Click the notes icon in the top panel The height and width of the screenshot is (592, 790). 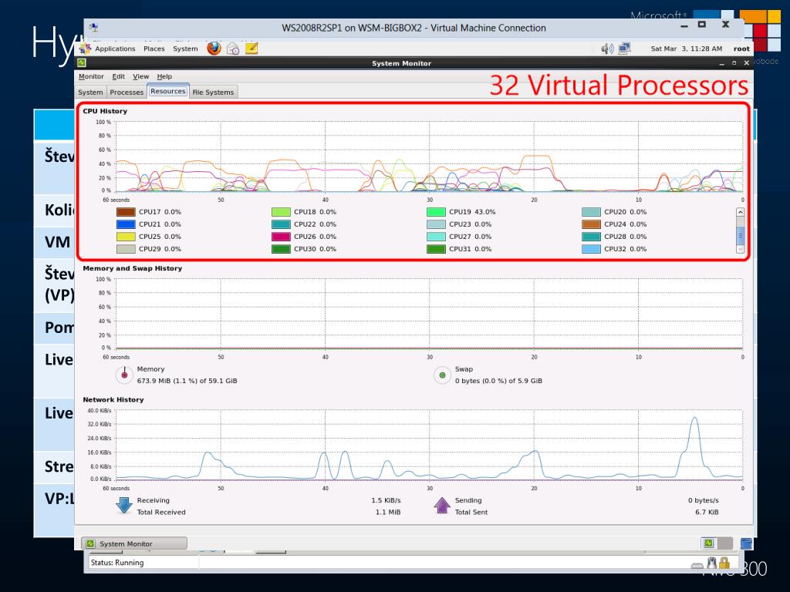[x=252, y=49]
